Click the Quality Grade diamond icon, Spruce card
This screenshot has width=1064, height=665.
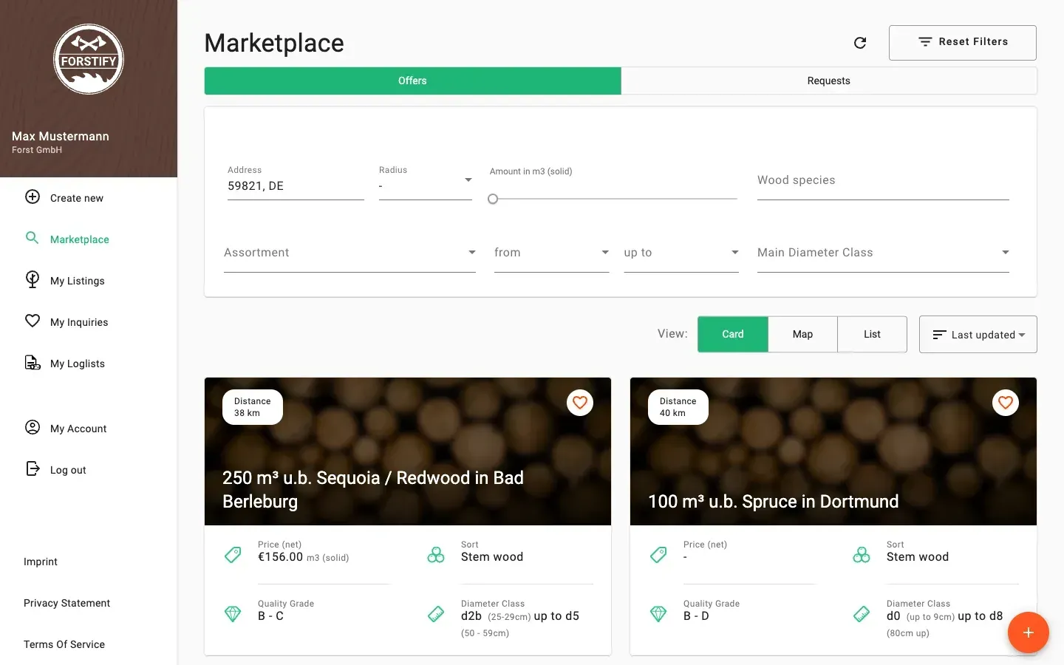pos(658,614)
